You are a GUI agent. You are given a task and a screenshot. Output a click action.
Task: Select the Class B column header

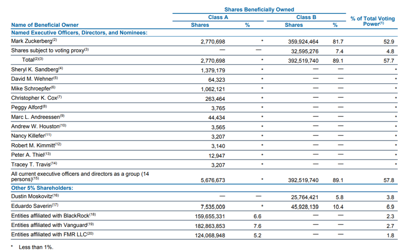click(306, 17)
